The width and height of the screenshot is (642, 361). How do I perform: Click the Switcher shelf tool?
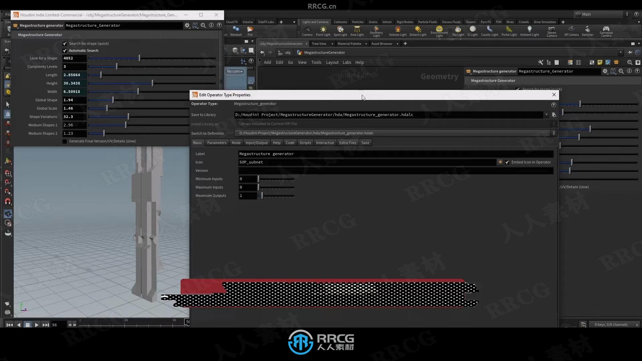pos(587,31)
